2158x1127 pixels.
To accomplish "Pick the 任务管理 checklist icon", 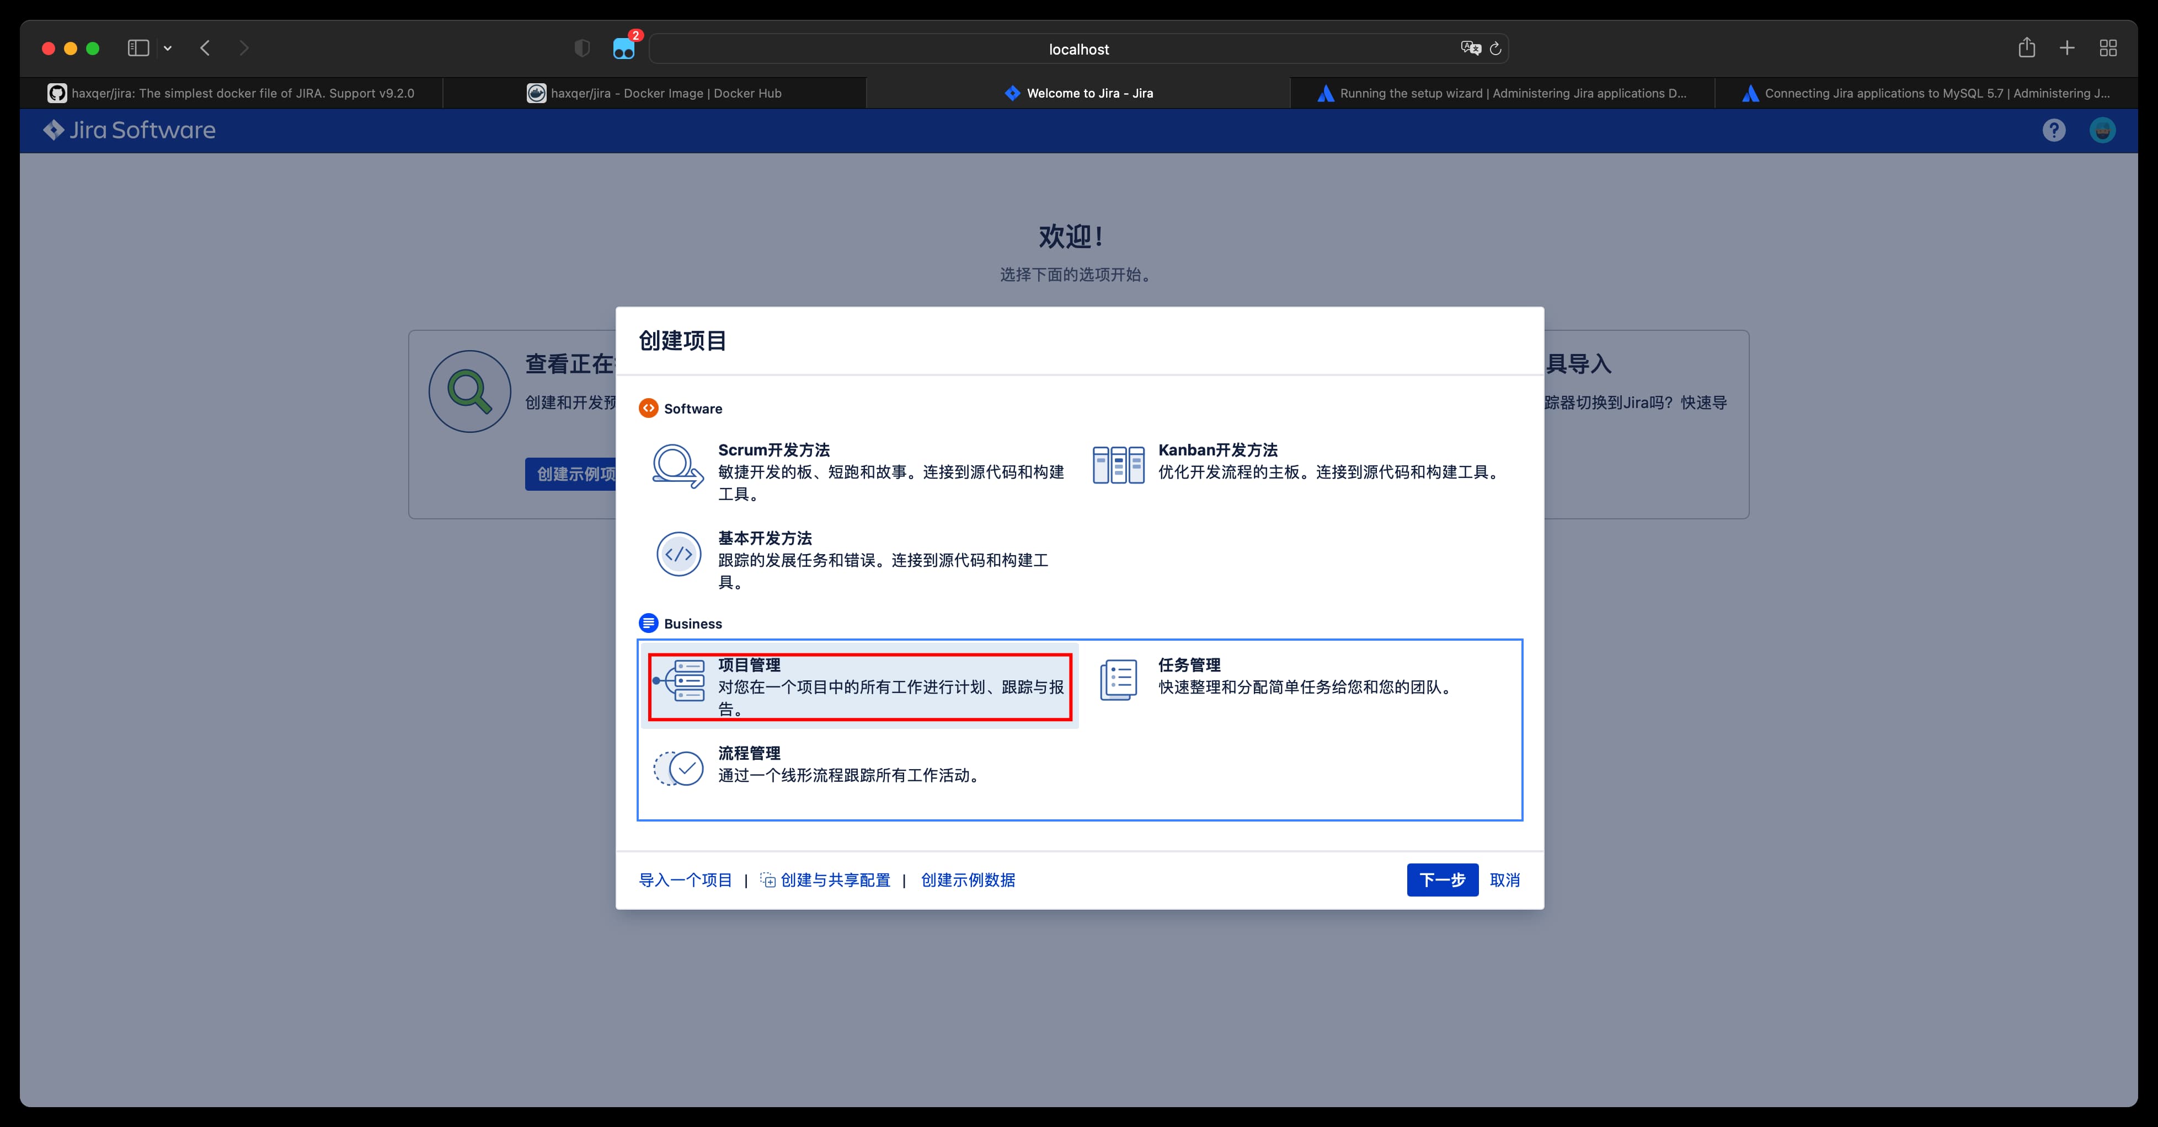I will 1118,680.
